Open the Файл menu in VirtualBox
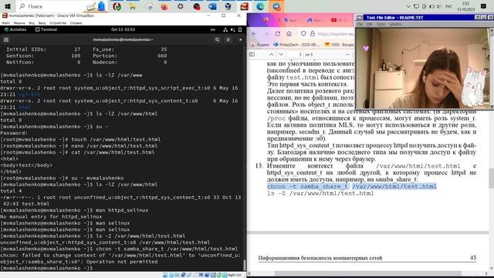This screenshot has width=494, height=278. 6,23
